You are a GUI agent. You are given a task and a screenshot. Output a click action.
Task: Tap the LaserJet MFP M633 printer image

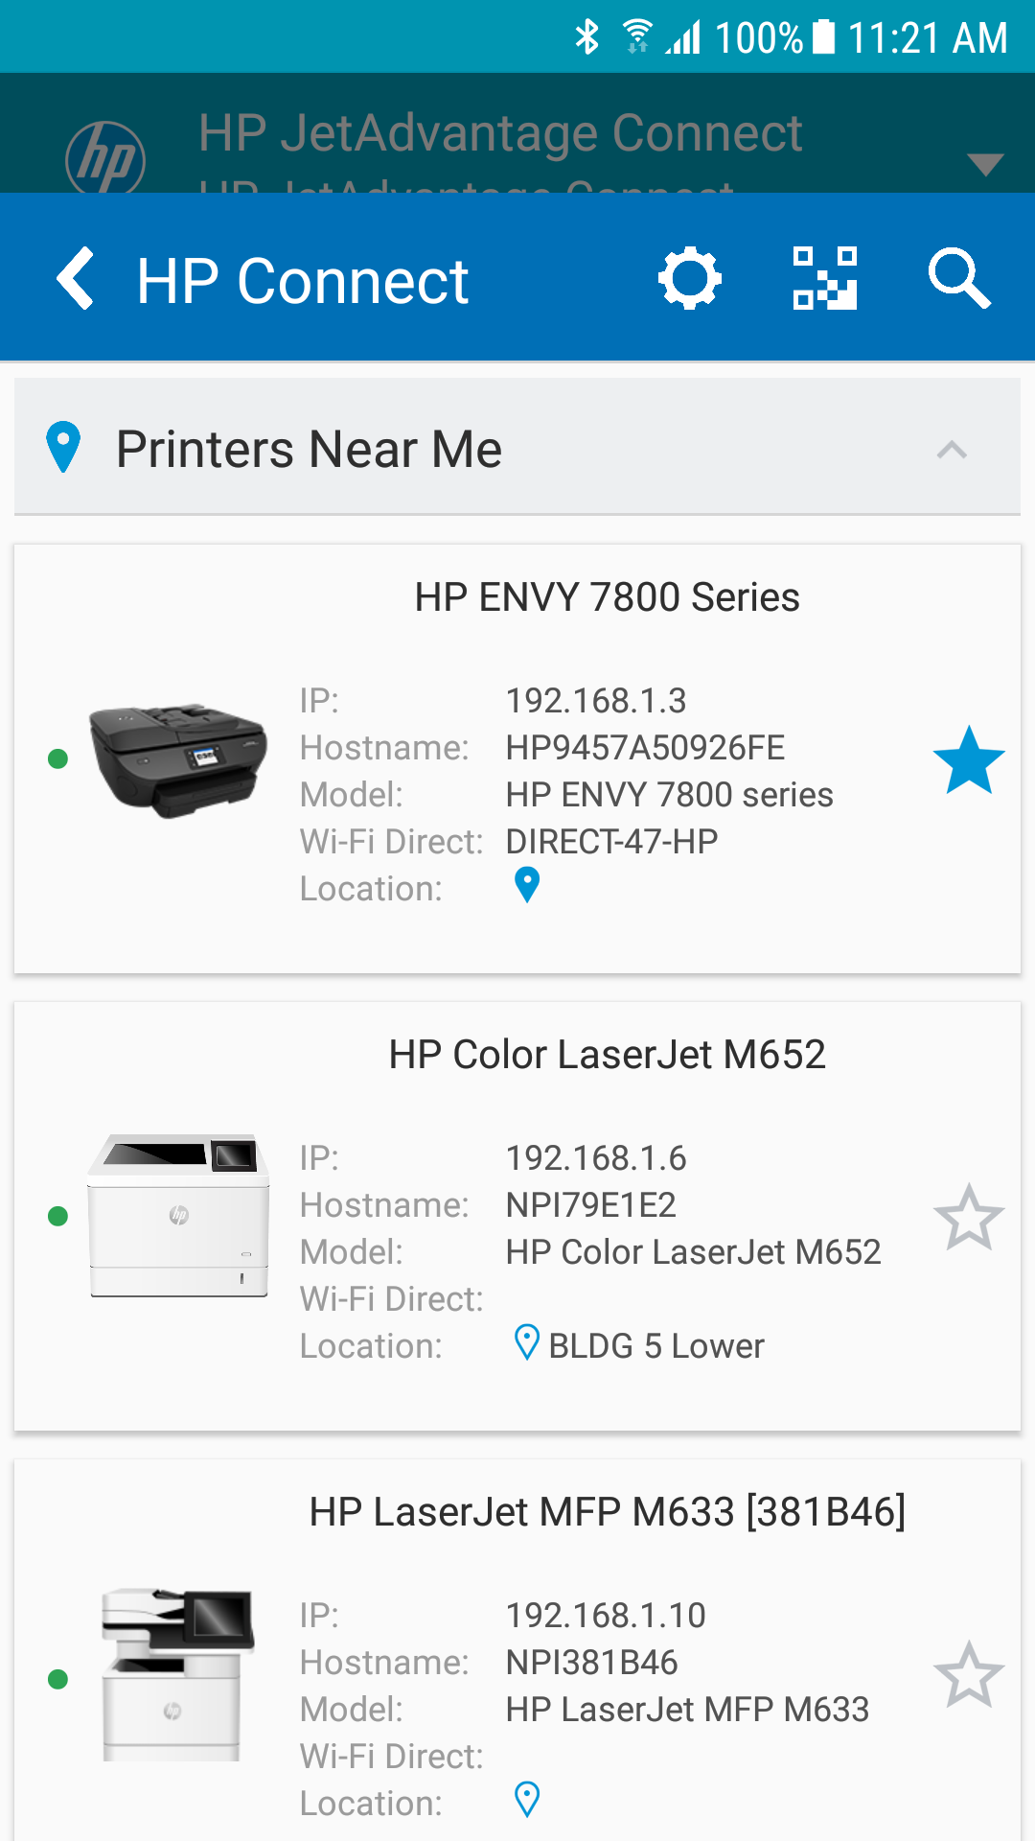[x=177, y=1674]
